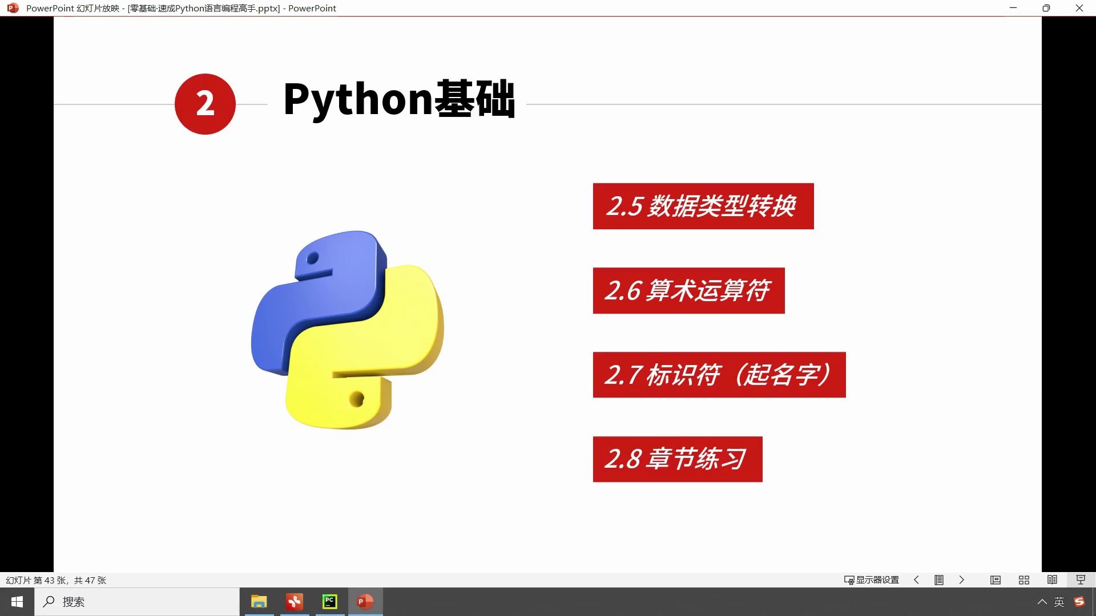The image size is (1096, 616).
Task: Click the Python logo image
Action: [348, 330]
